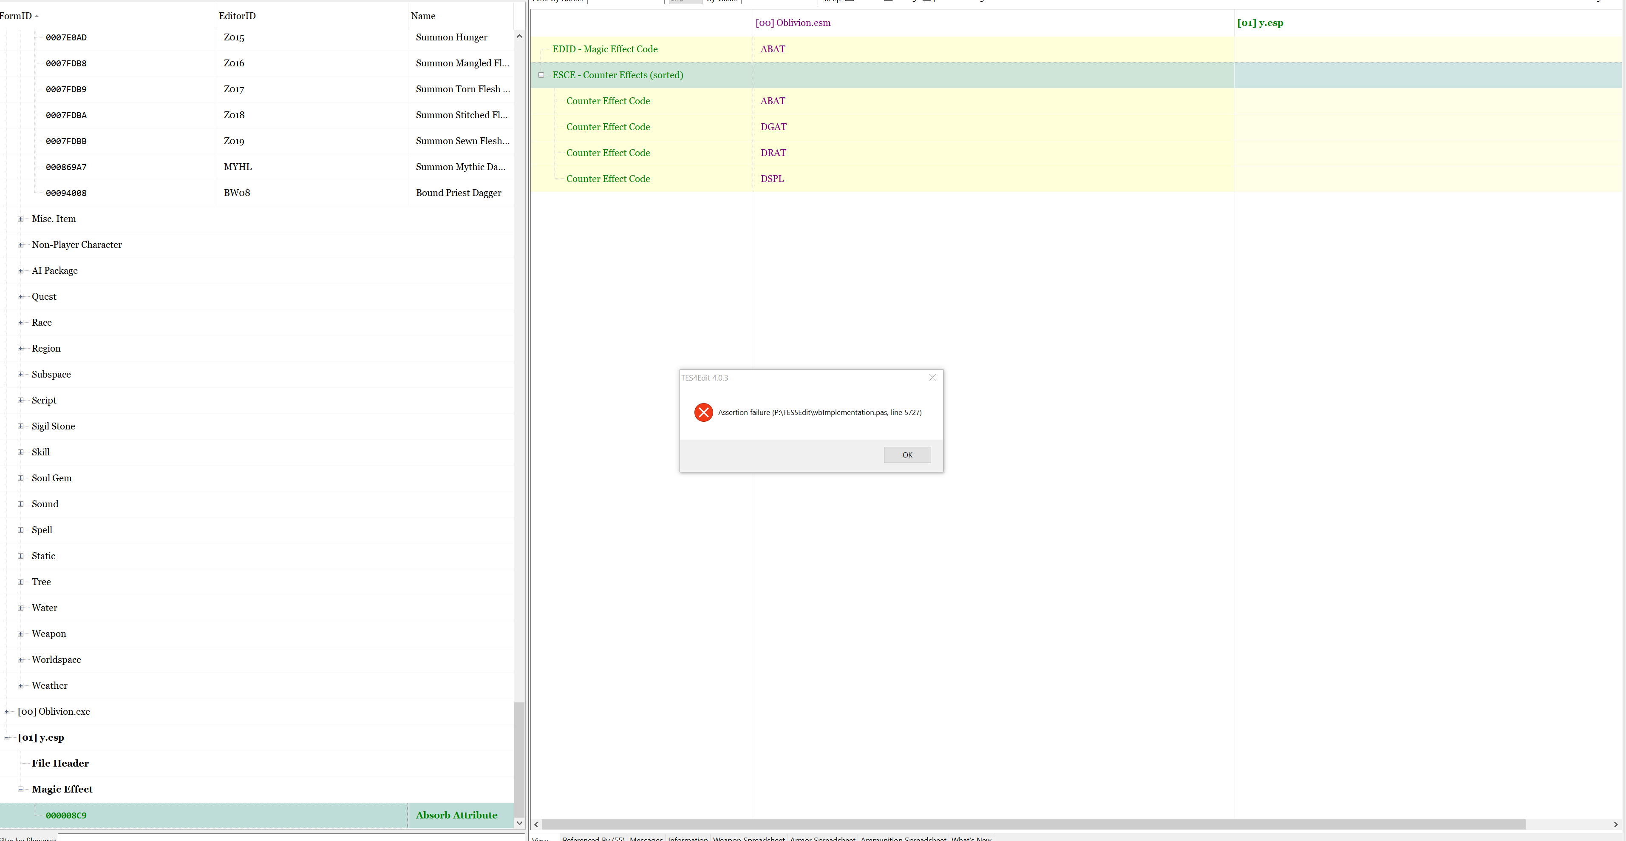Select the Absorb Attribute magic effect record
Screen dimensions: 1626x841
(x=457, y=815)
